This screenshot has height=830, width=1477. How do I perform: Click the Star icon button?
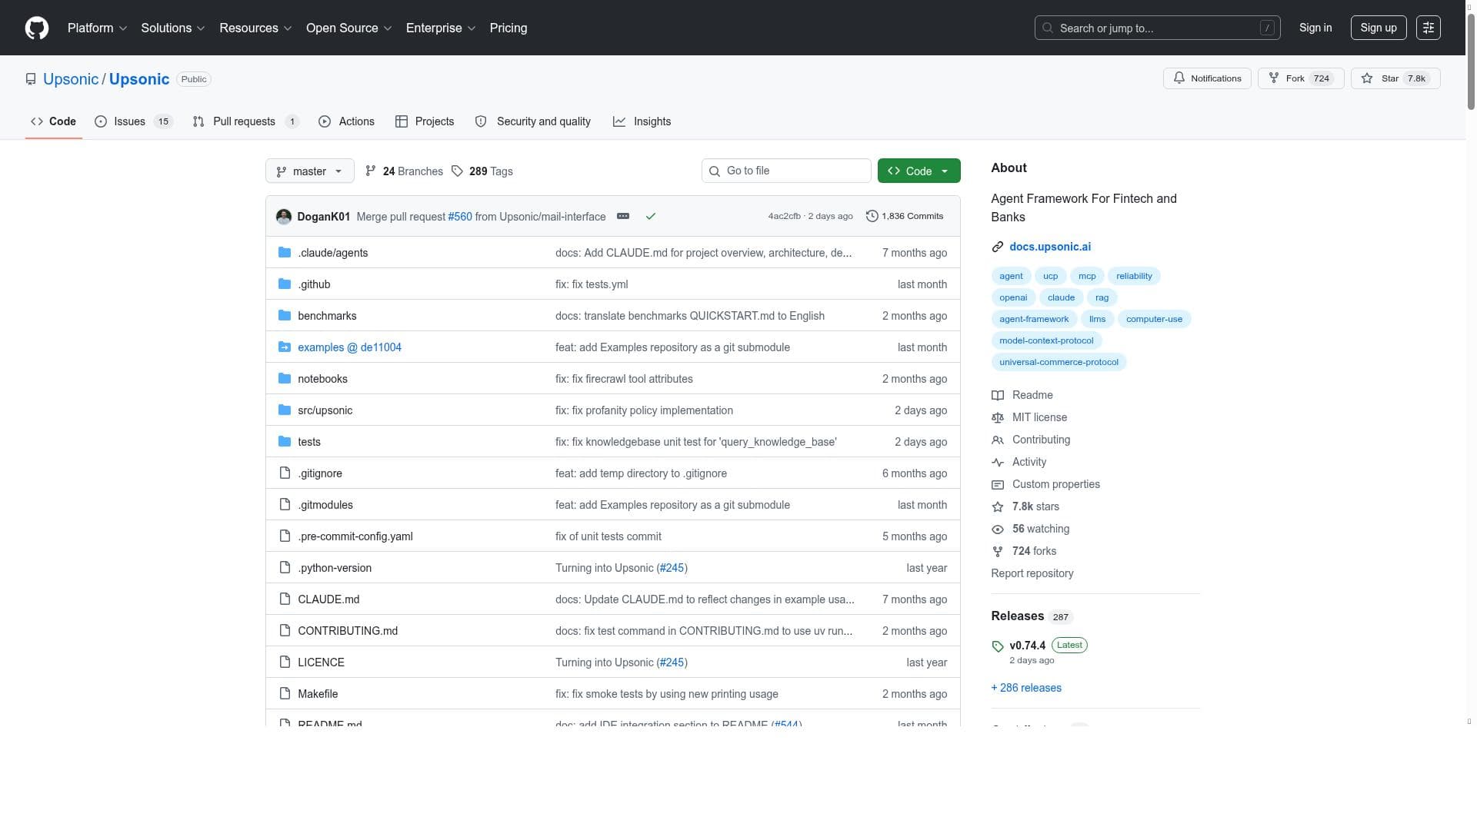[x=1367, y=78]
